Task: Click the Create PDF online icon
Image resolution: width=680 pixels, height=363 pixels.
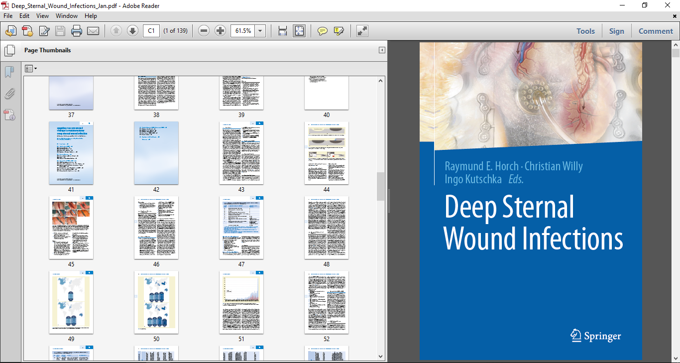Action: [11, 31]
